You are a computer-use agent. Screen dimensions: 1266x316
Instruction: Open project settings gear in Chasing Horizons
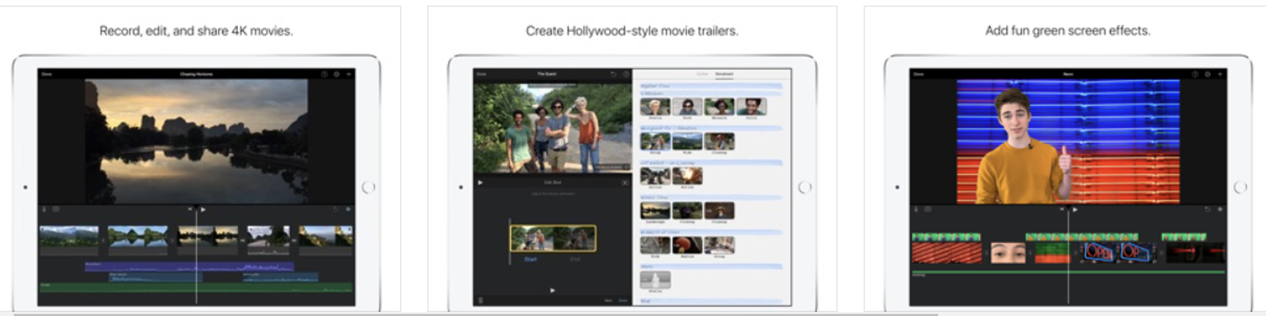coord(336,74)
